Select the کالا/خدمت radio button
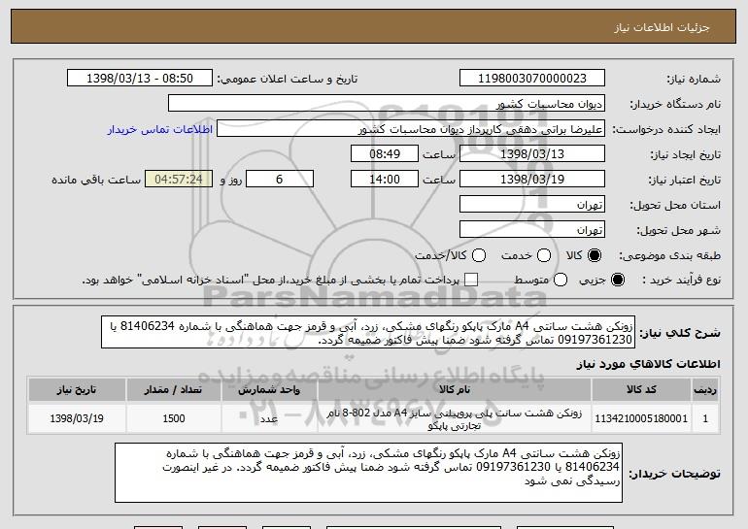748x529 pixels. [479, 256]
